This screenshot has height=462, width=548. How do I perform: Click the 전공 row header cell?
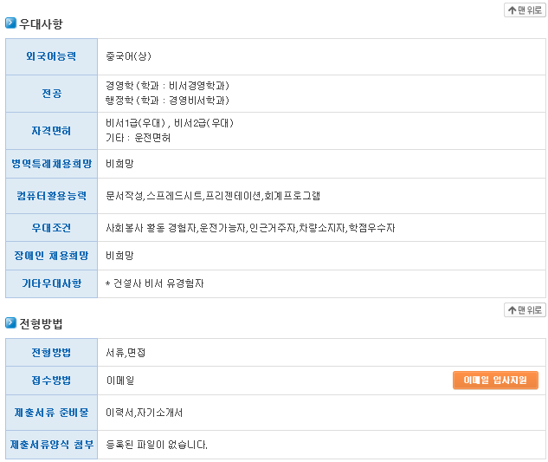tap(51, 93)
